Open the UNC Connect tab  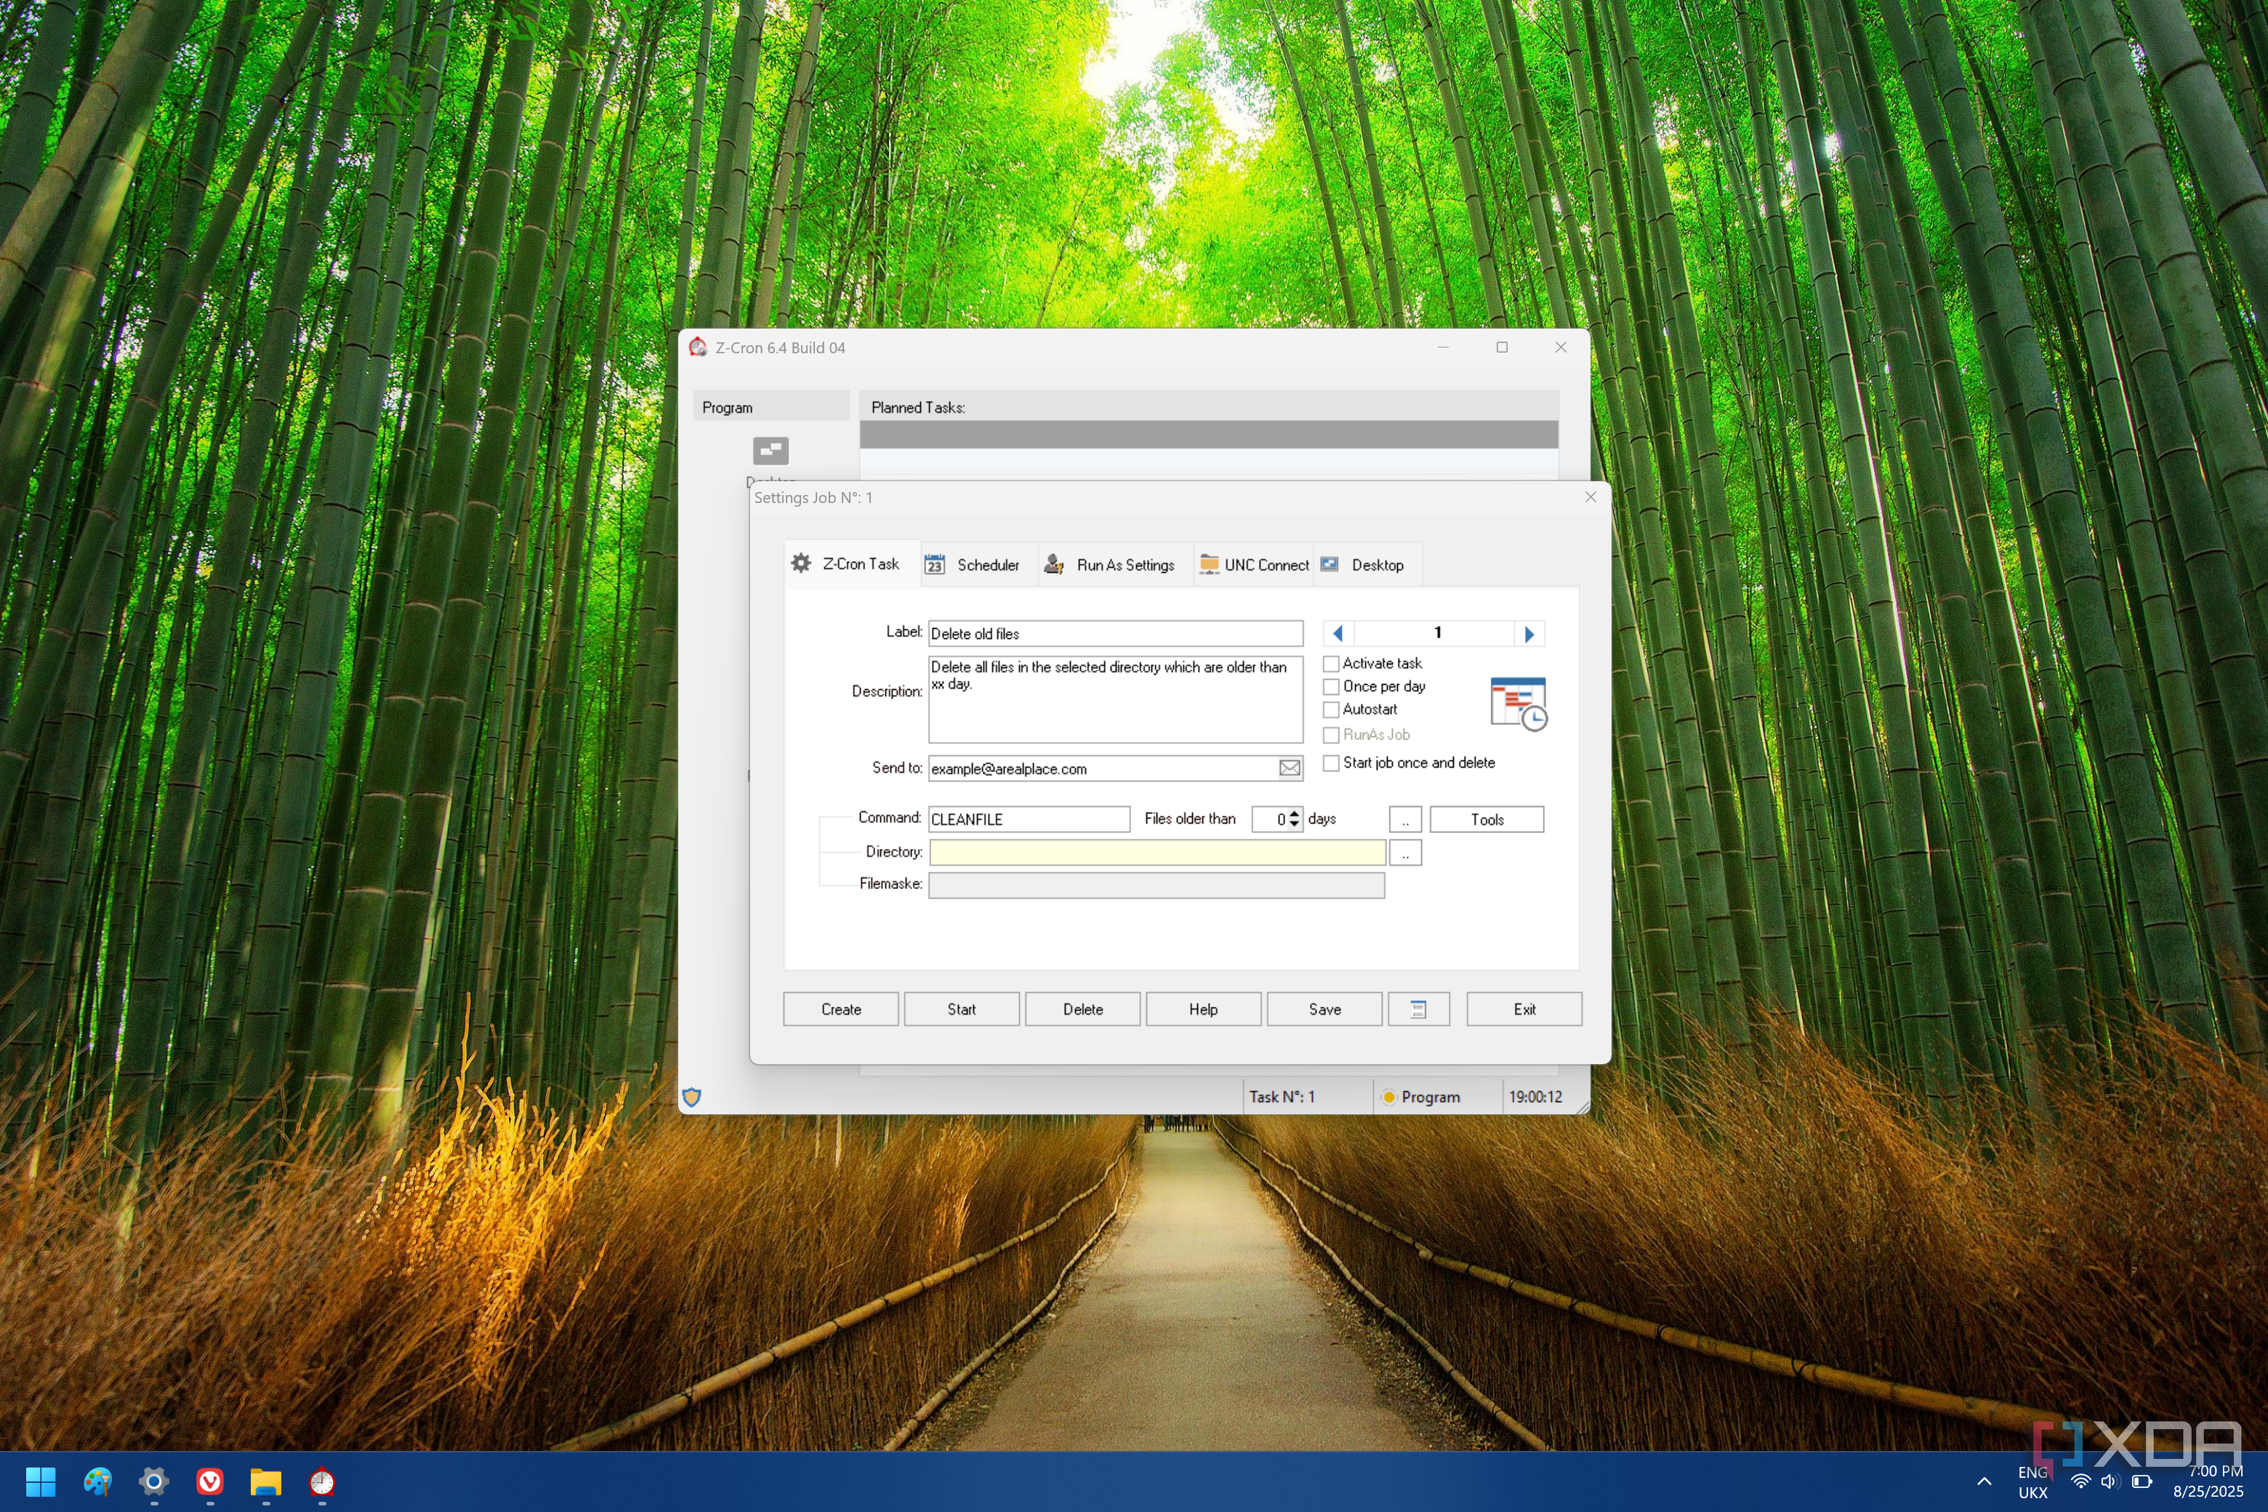click(x=1253, y=565)
